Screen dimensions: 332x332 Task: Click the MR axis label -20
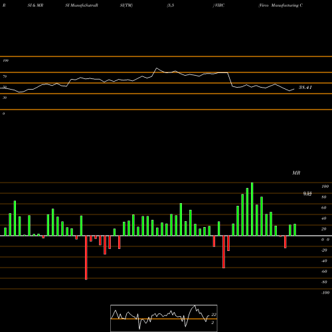(324, 250)
